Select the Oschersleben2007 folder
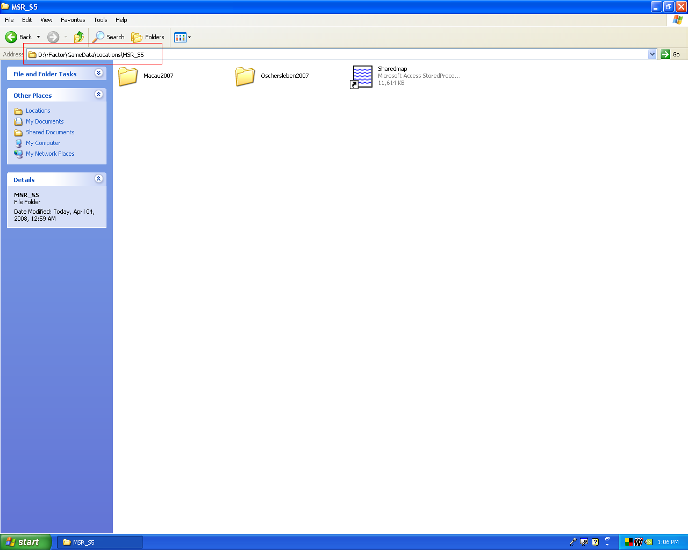This screenshot has height=550, width=688. tap(245, 76)
